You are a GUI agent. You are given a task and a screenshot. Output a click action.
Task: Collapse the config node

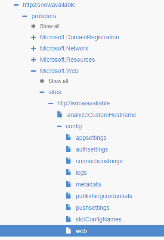59,126
